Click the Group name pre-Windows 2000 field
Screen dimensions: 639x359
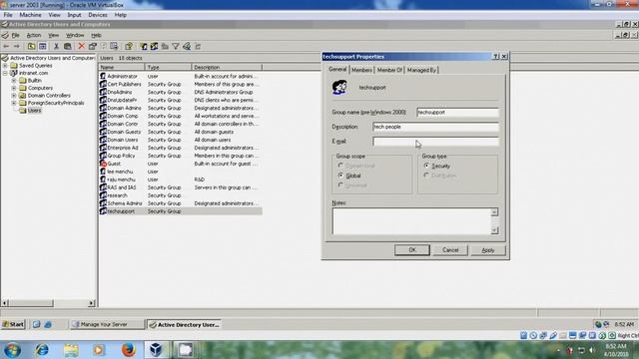point(457,112)
